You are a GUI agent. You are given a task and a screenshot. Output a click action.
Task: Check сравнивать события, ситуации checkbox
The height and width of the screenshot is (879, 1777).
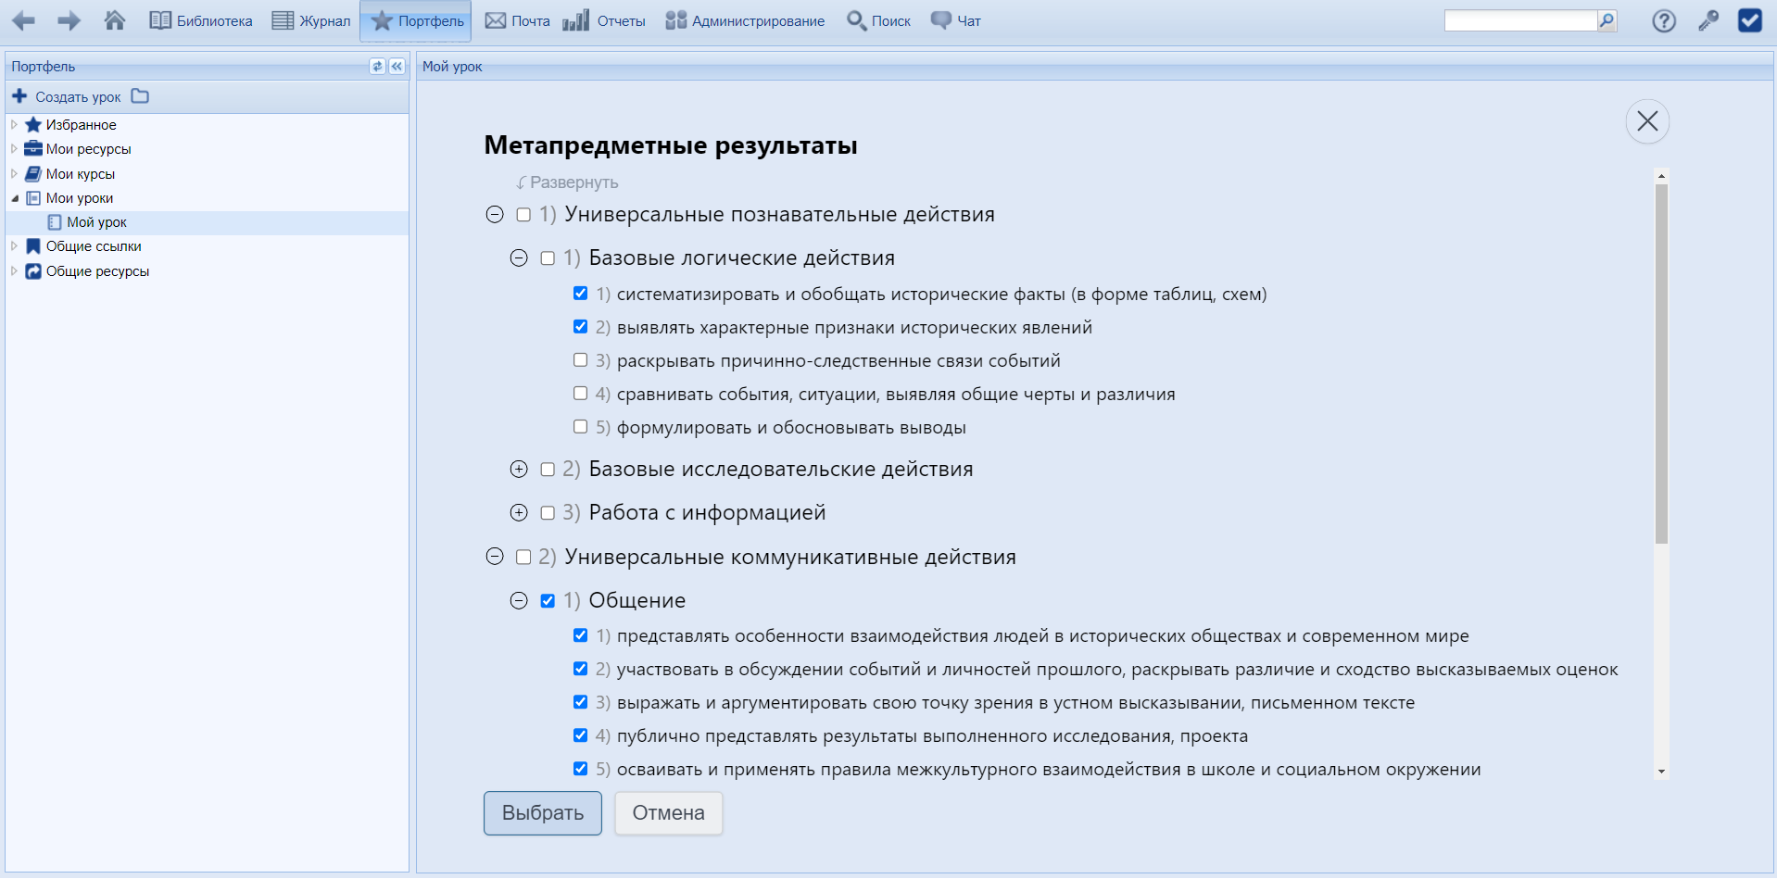pyautogui.click(x=580, y=394)
